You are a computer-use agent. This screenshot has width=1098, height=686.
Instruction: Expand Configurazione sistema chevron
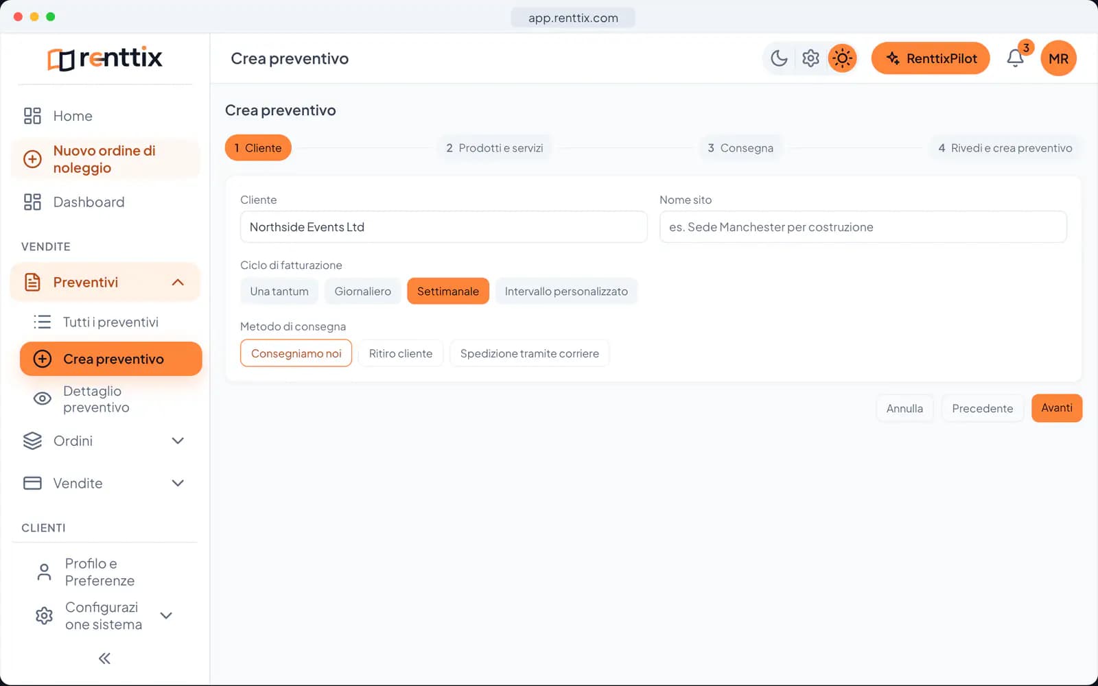(166, 615)
